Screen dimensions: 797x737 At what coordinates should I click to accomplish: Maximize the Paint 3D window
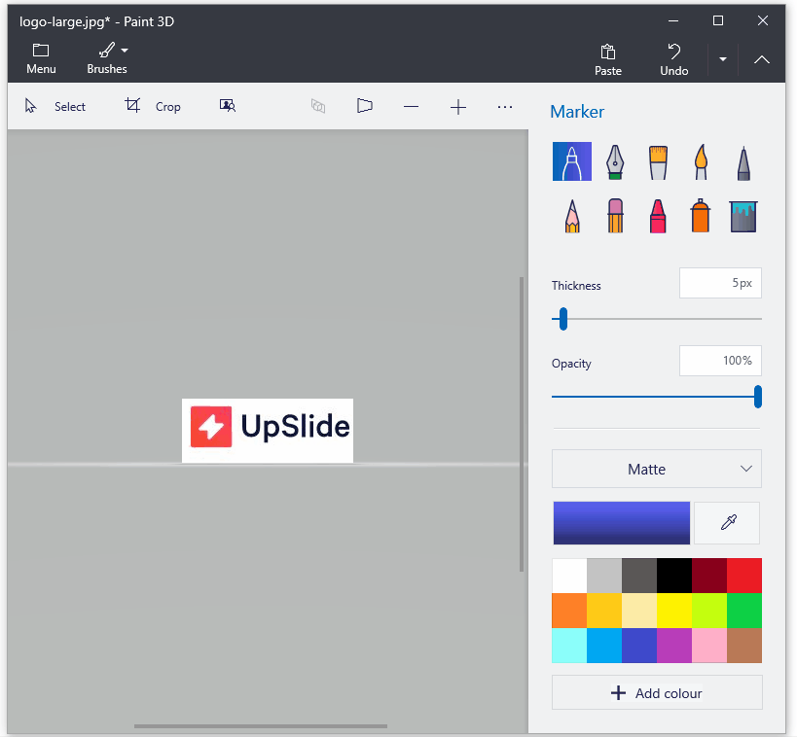(718, 20)
